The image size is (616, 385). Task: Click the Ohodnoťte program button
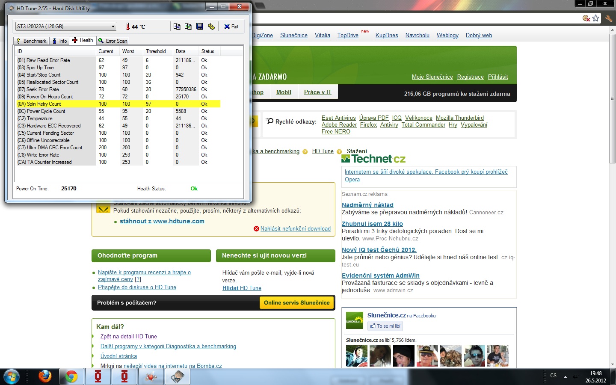(151, 255)
